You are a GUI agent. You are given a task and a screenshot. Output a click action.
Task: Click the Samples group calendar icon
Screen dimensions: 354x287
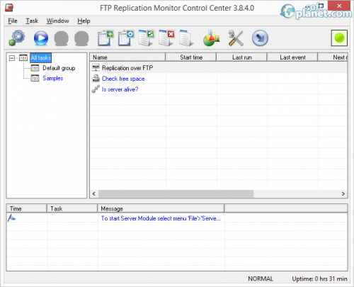point(35,78)
